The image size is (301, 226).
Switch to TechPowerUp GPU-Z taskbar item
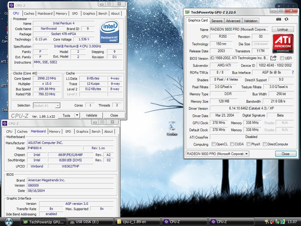[x=44, y=222]
